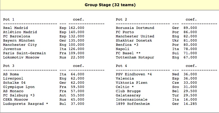Click the Group Stage (32 teams) header
This screenshot has height=113, width=219.
(109, 4)
